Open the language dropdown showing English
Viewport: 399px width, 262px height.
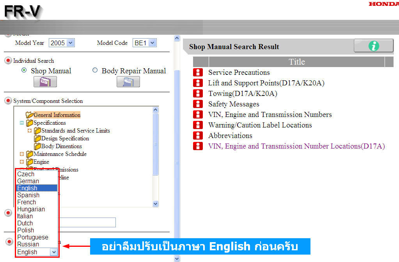pos(37,252)
